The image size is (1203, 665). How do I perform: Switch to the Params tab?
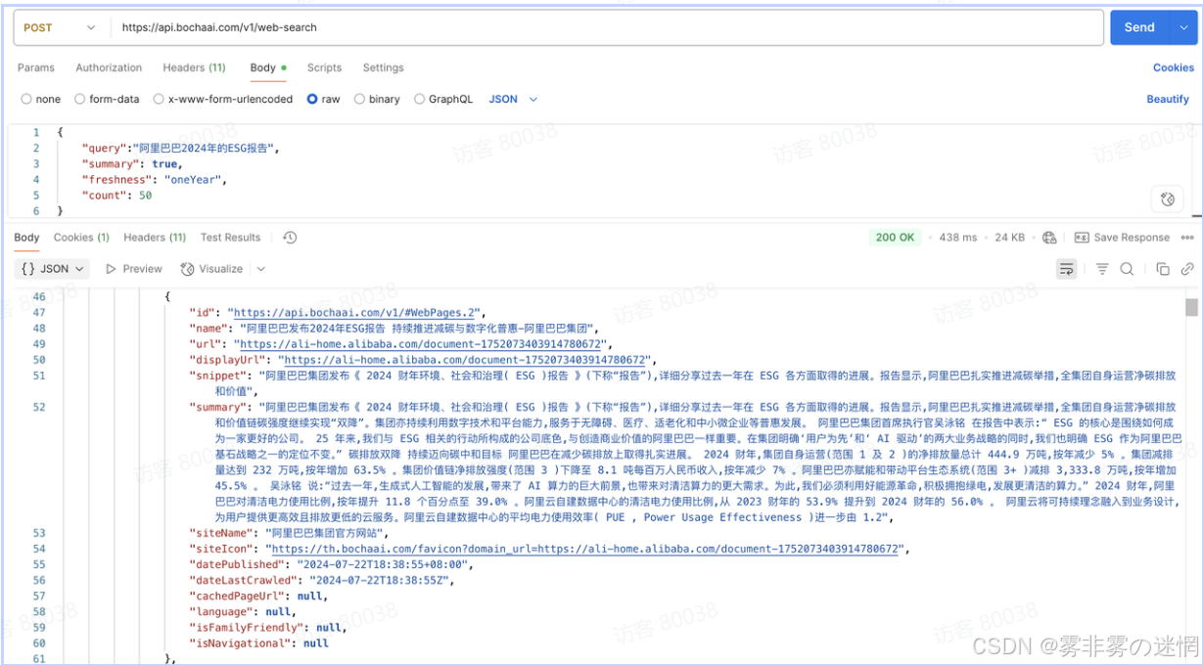pyautogui.click(x=36, y=67)
